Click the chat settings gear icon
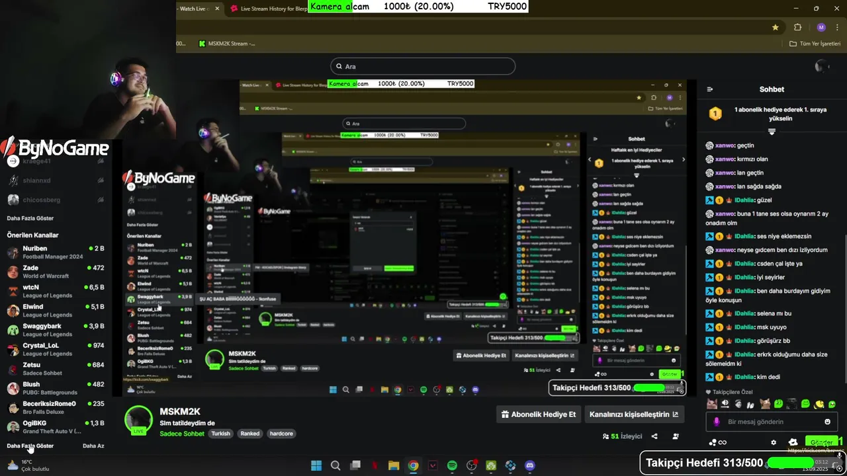This screenshot has height=476, width=847. [x=774, y=442]
